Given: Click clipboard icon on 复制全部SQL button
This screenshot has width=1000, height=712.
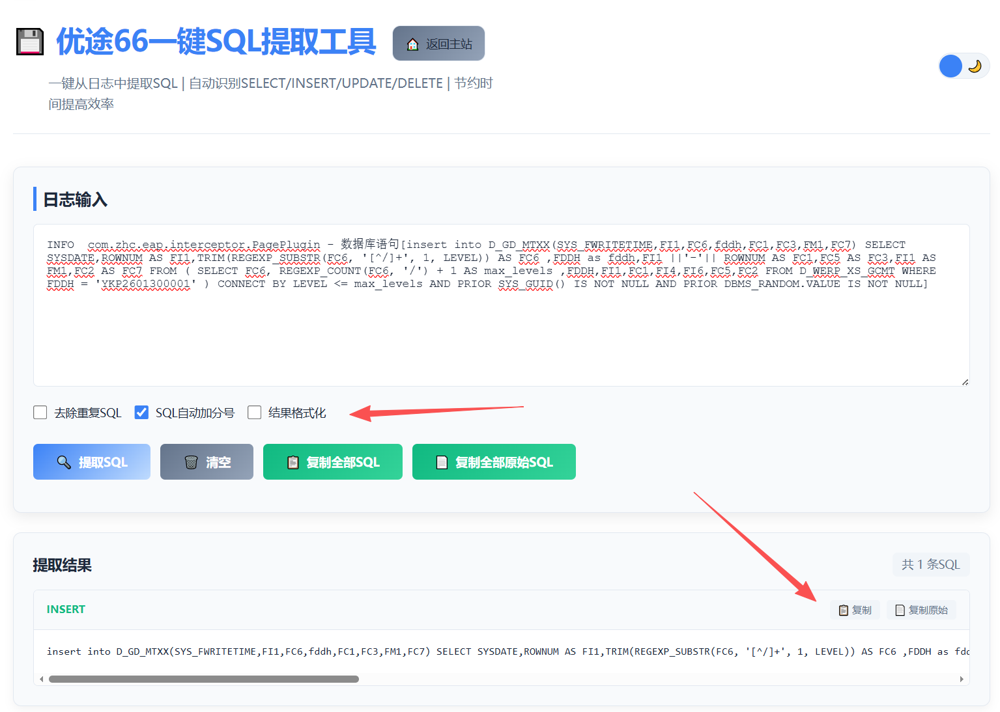Looking at the screenshot, I should tap(293, 462).
